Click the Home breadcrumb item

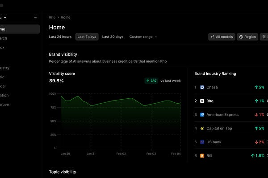click(66, 17)
